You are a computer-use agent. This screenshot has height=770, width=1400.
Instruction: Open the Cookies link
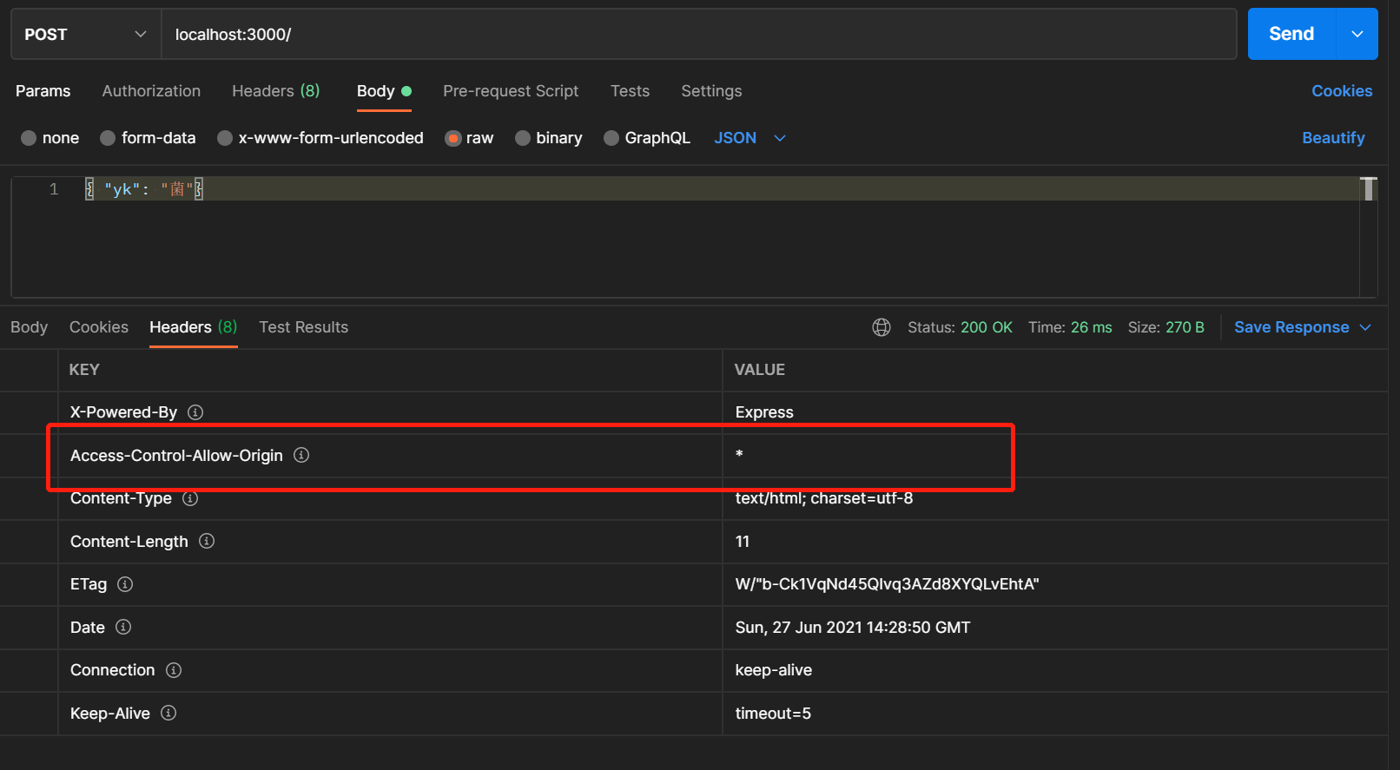1342,91
